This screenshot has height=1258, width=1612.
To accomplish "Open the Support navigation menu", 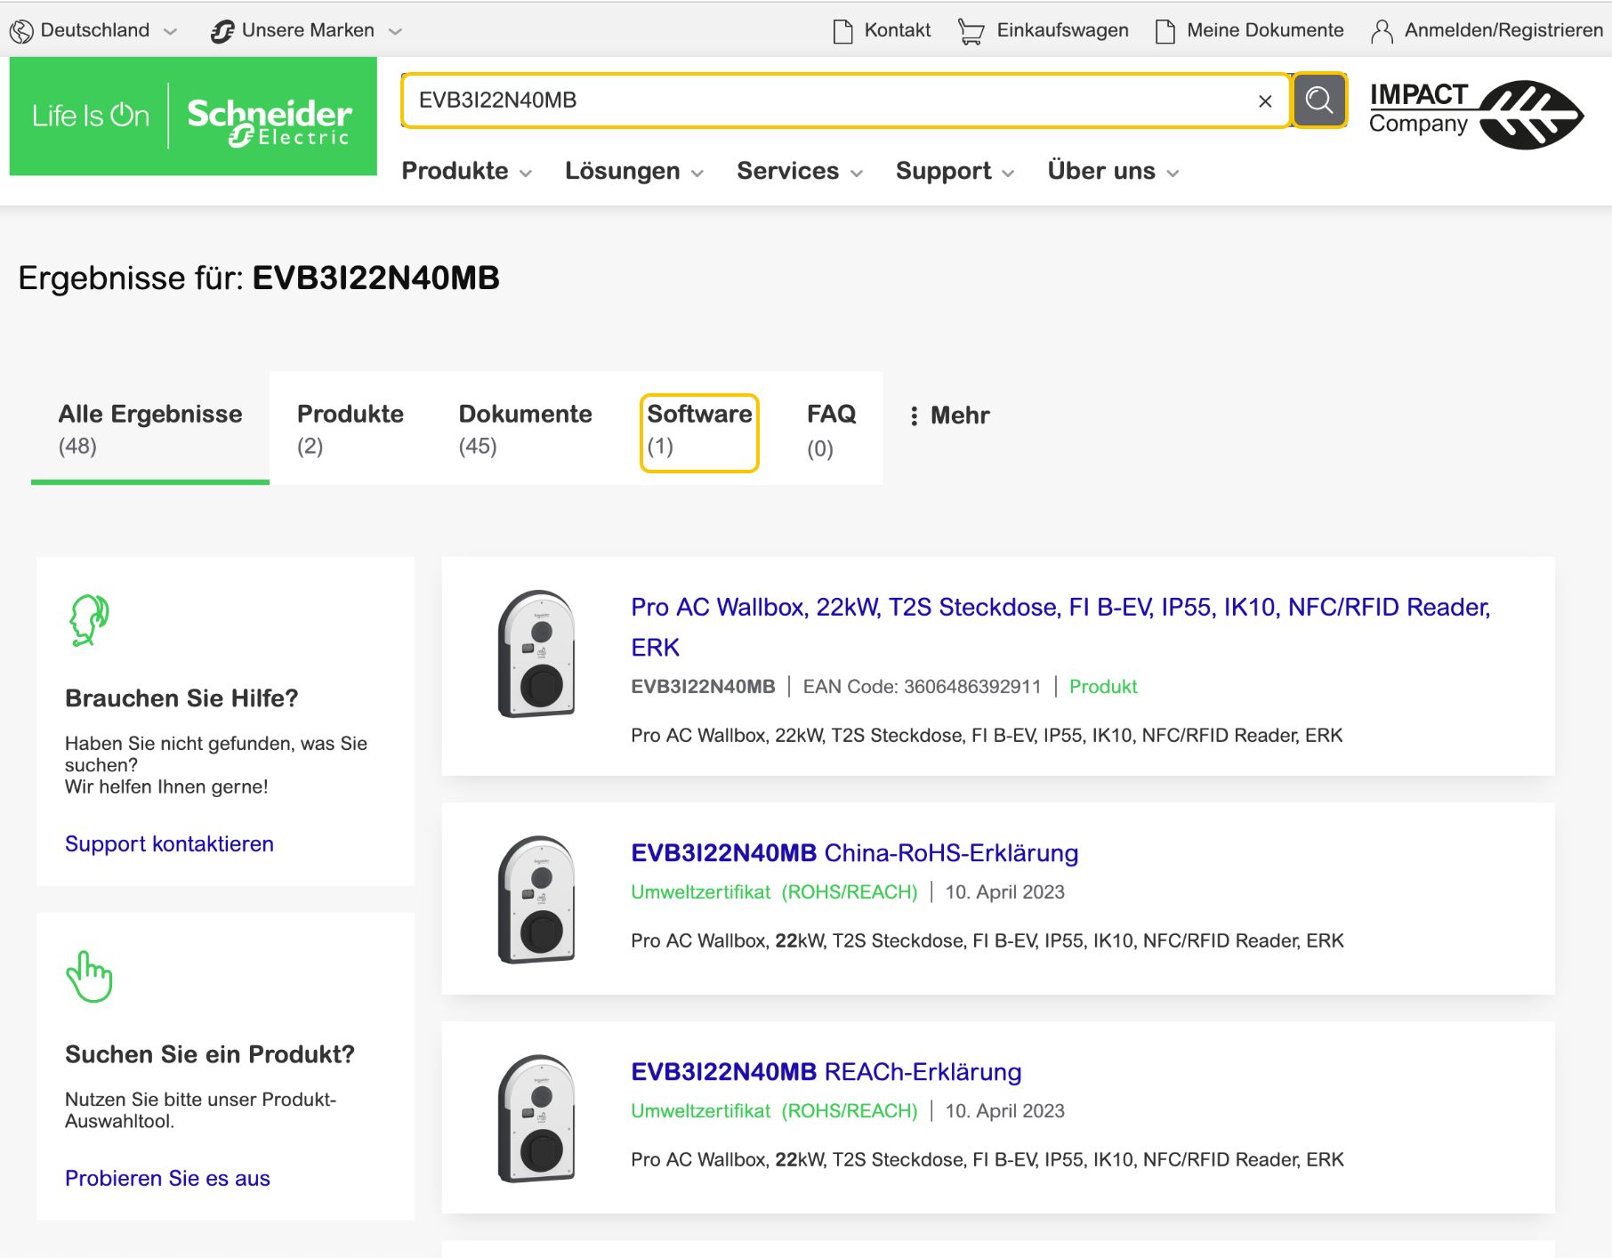I will 955,171.
